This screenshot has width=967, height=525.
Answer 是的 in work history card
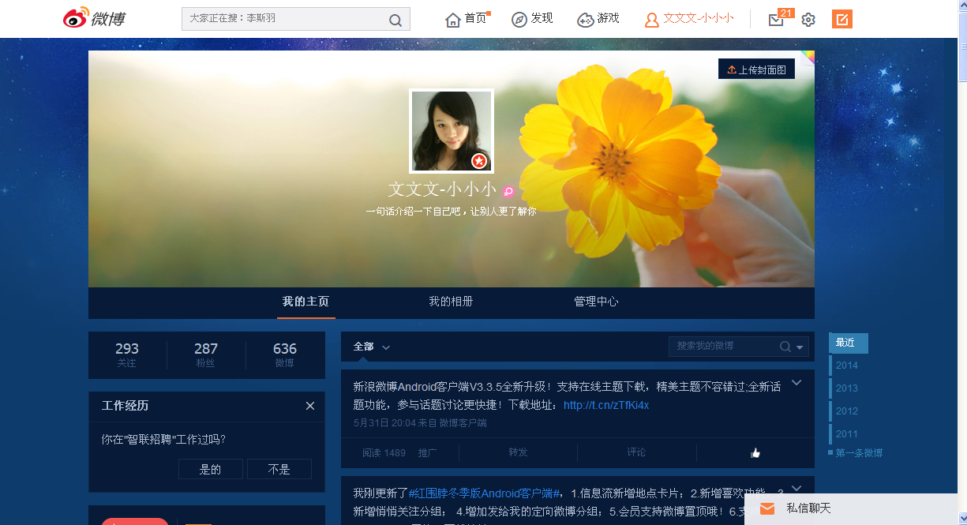tap(211, 469)
